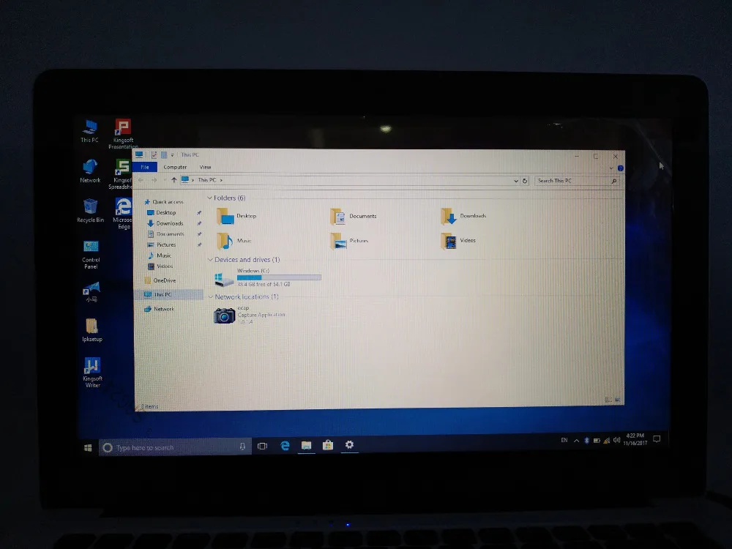Click the New folder icon in the title bar
The image size is (732, 549).
point(164,155)
